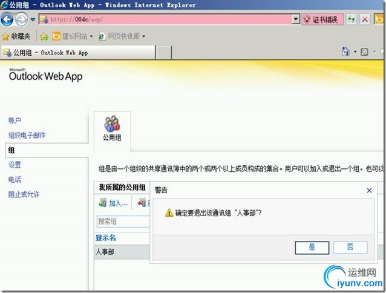The image size is (386, 293).
Task: Click the 搜索组 search field
Action: (x=123, y=222)
